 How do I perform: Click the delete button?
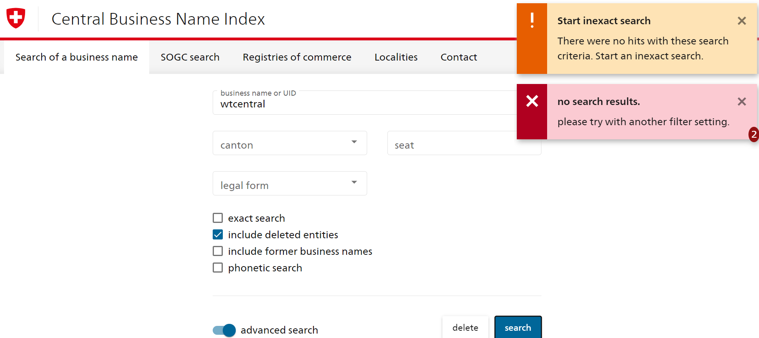pos(465,328)
